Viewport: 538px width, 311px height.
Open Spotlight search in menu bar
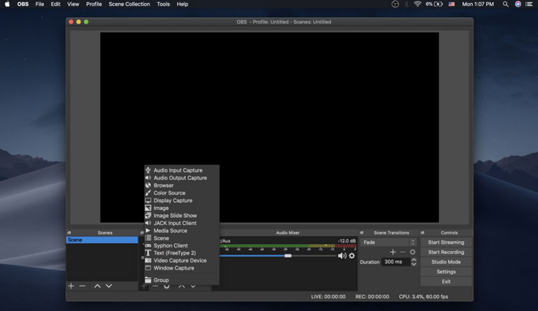point(505,4)
